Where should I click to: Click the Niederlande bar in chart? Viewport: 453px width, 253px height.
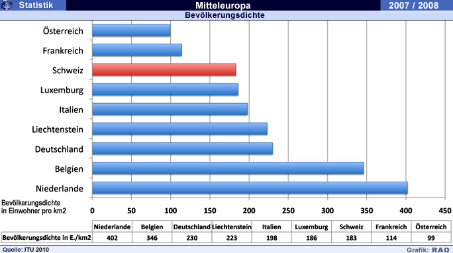pos(250,188)
